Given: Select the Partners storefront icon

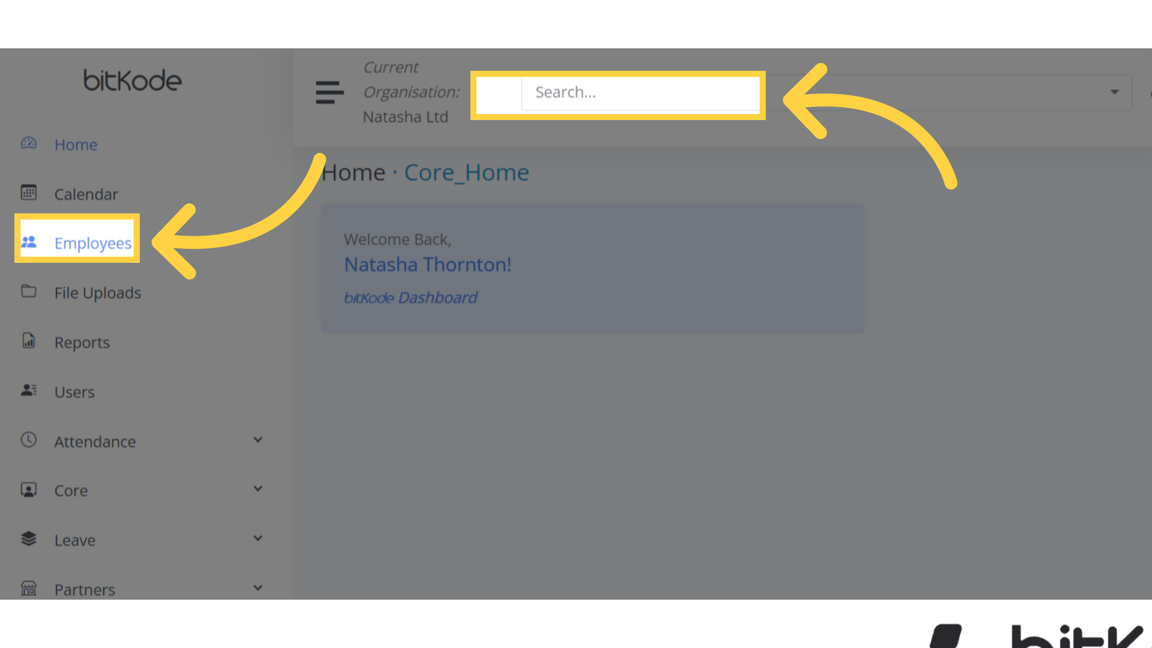Looking at the screenshot, I should (x=28, y=588).
